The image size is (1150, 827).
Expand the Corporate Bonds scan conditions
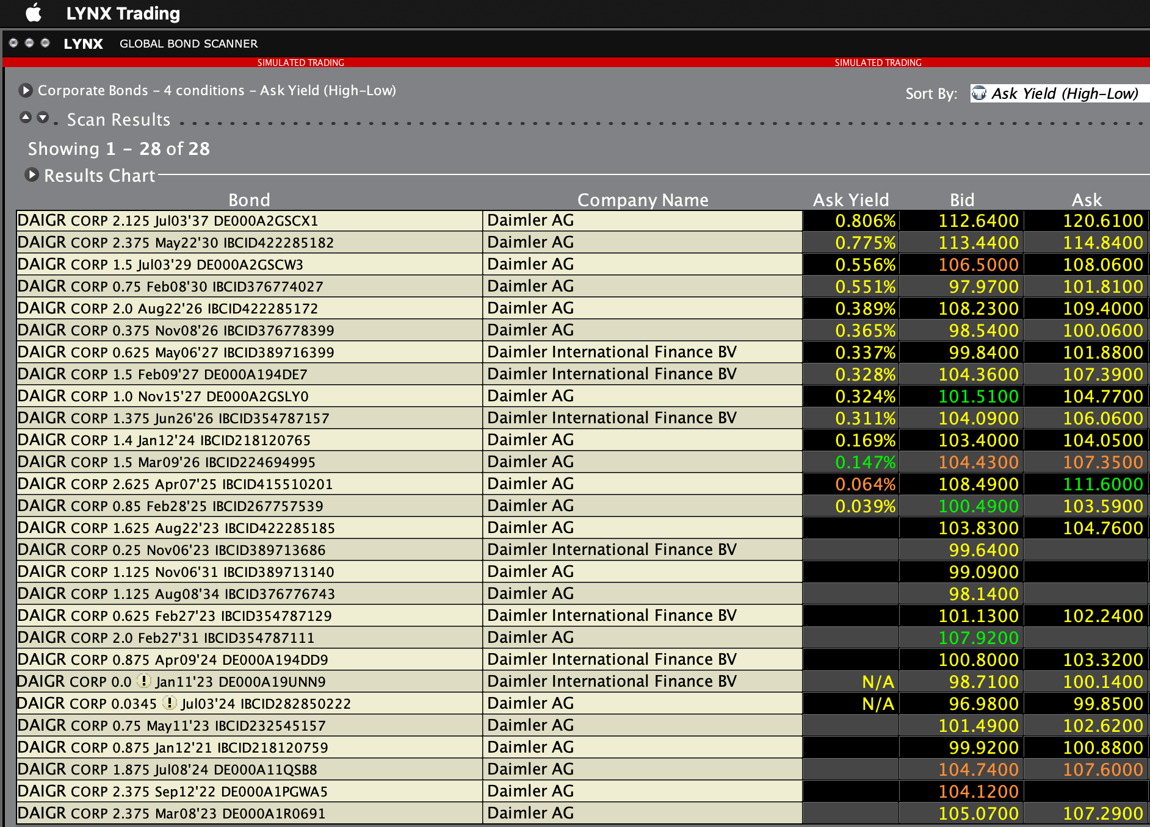pos(26,90)
